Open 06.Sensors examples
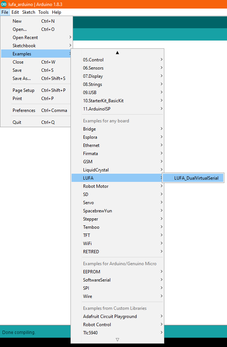Viewport: 227px width, 347px height. [x=117, y=68]
